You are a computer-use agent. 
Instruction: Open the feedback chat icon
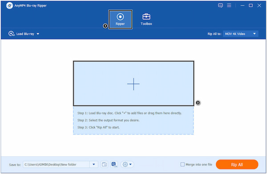point(220,5)
